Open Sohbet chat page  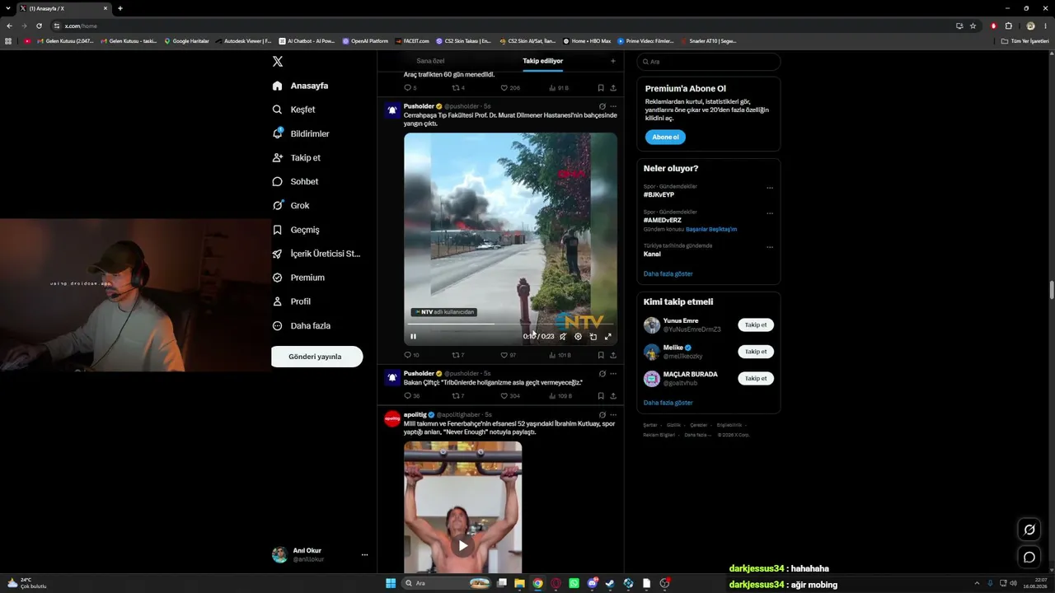(x=295, y=181)
